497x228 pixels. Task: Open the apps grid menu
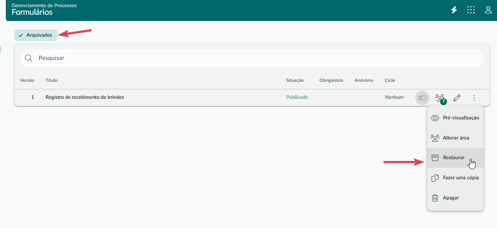(471, 10)
